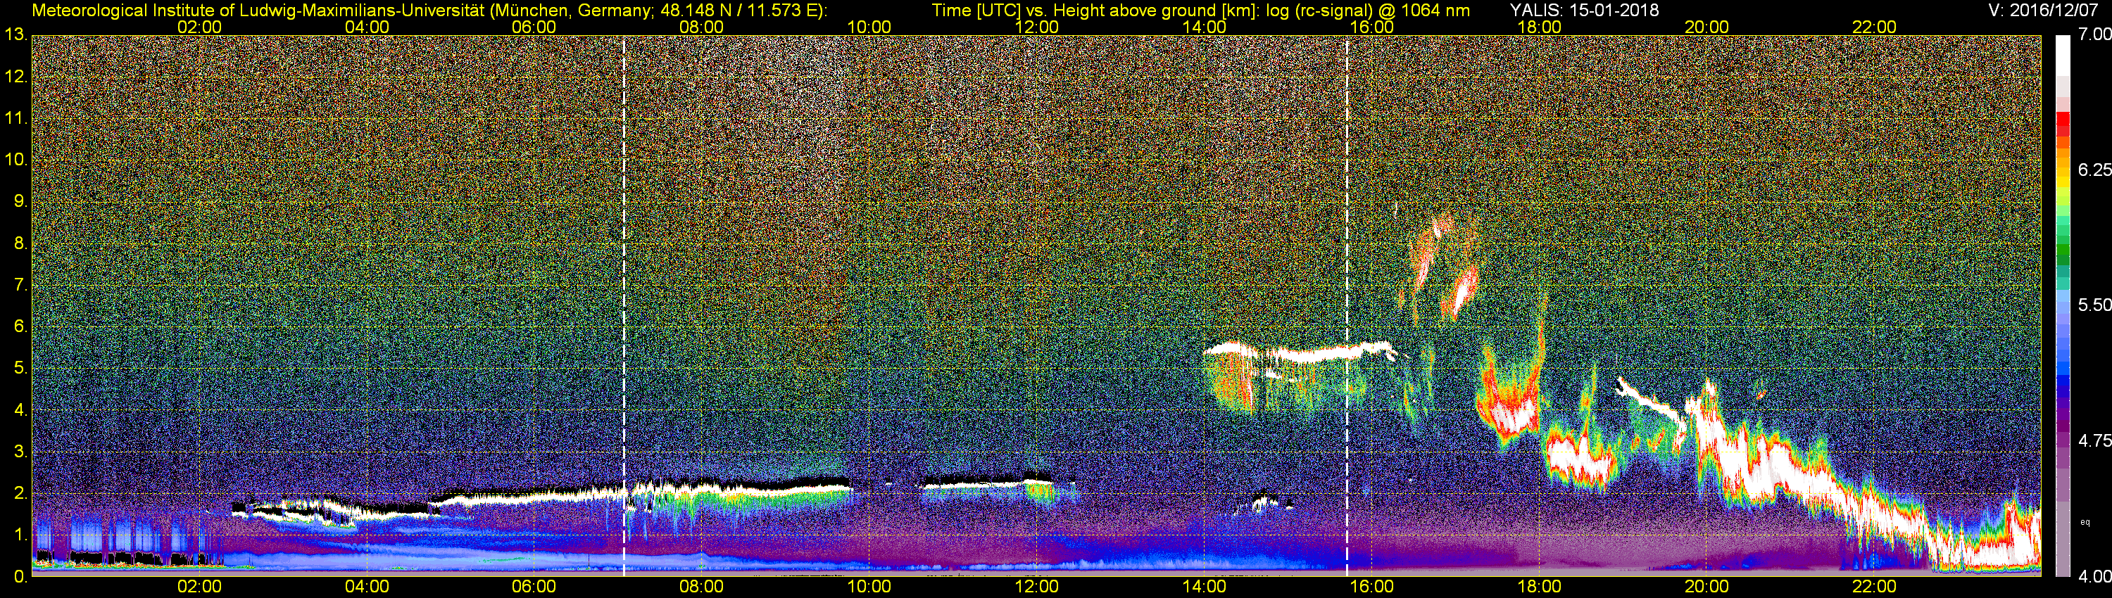The image size is (2112, 598).
Task: Click the top axis '08:00' time label
Action: point(702,27)
